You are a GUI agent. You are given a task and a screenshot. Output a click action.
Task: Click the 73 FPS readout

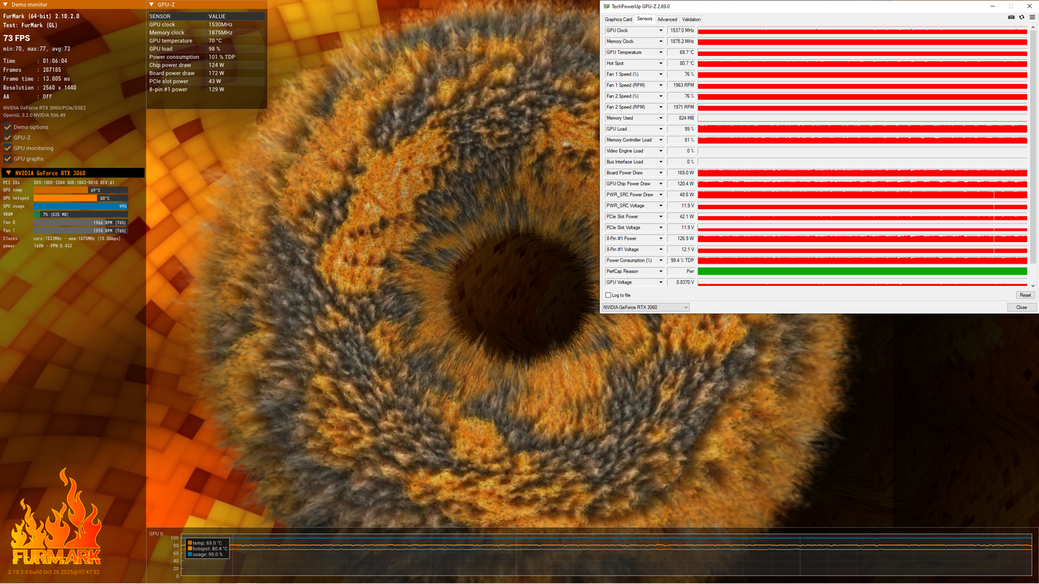(17, 38)
